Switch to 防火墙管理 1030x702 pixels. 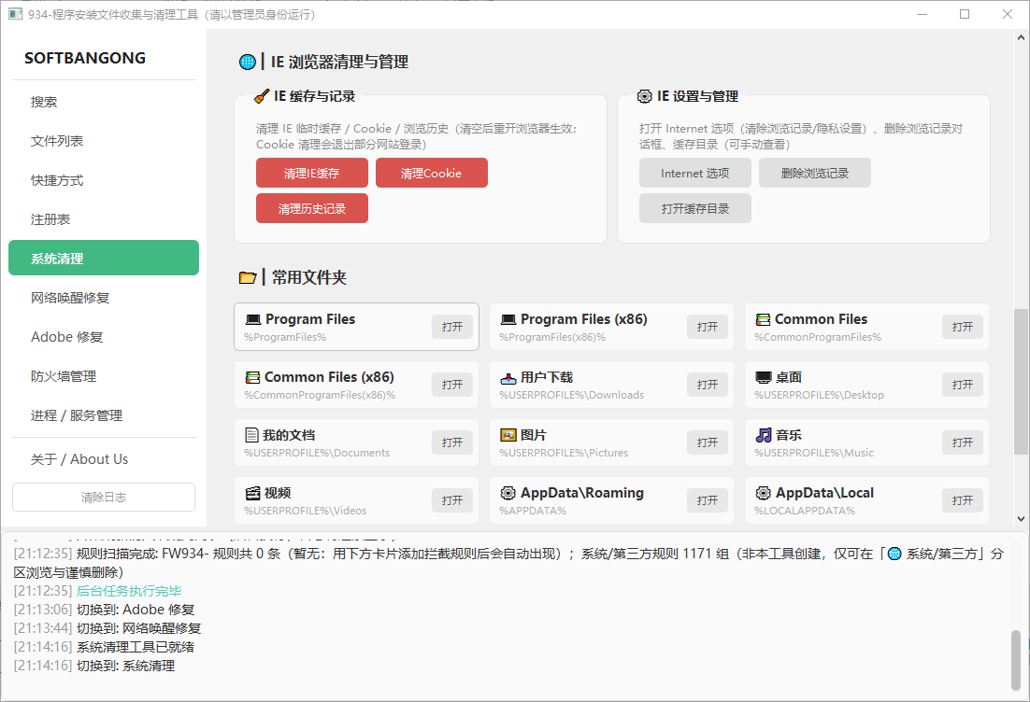[104, 376]
